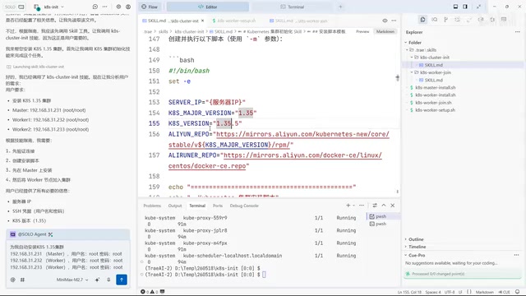Open the Debug Console tab
The height and width of the screenshot is (296, 526).
tap(244, 206)
